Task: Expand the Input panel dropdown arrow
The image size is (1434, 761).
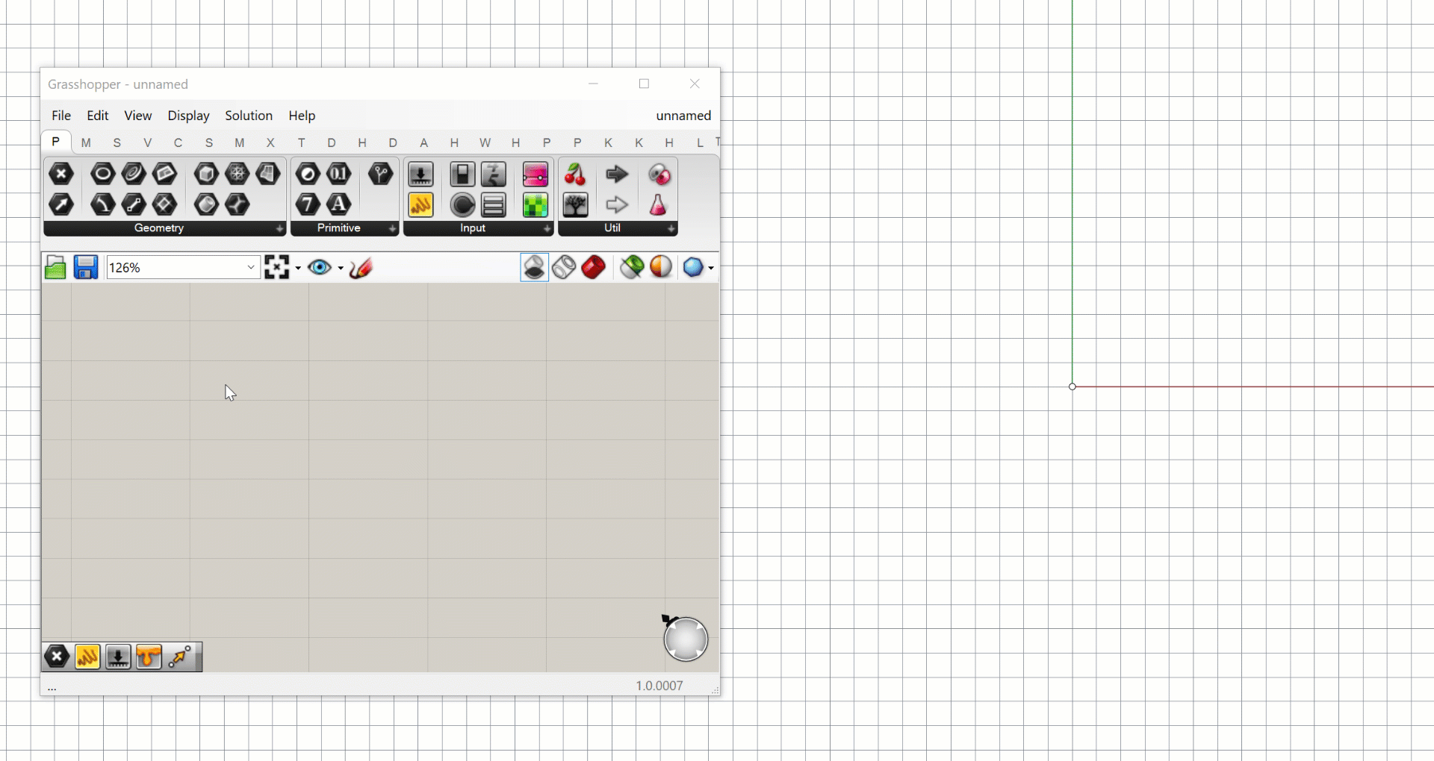Action: tap(547, 228)
